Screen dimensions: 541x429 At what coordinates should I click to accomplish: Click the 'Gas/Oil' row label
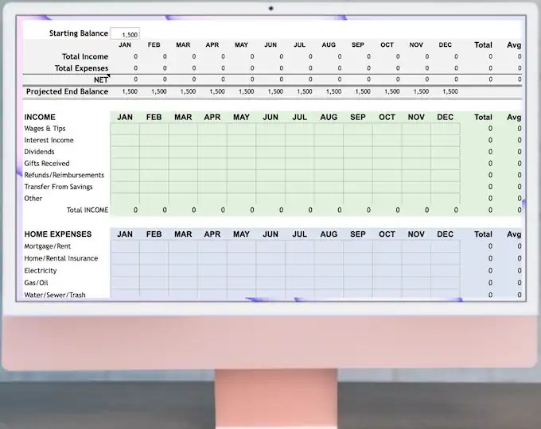[x=36, y=283]
